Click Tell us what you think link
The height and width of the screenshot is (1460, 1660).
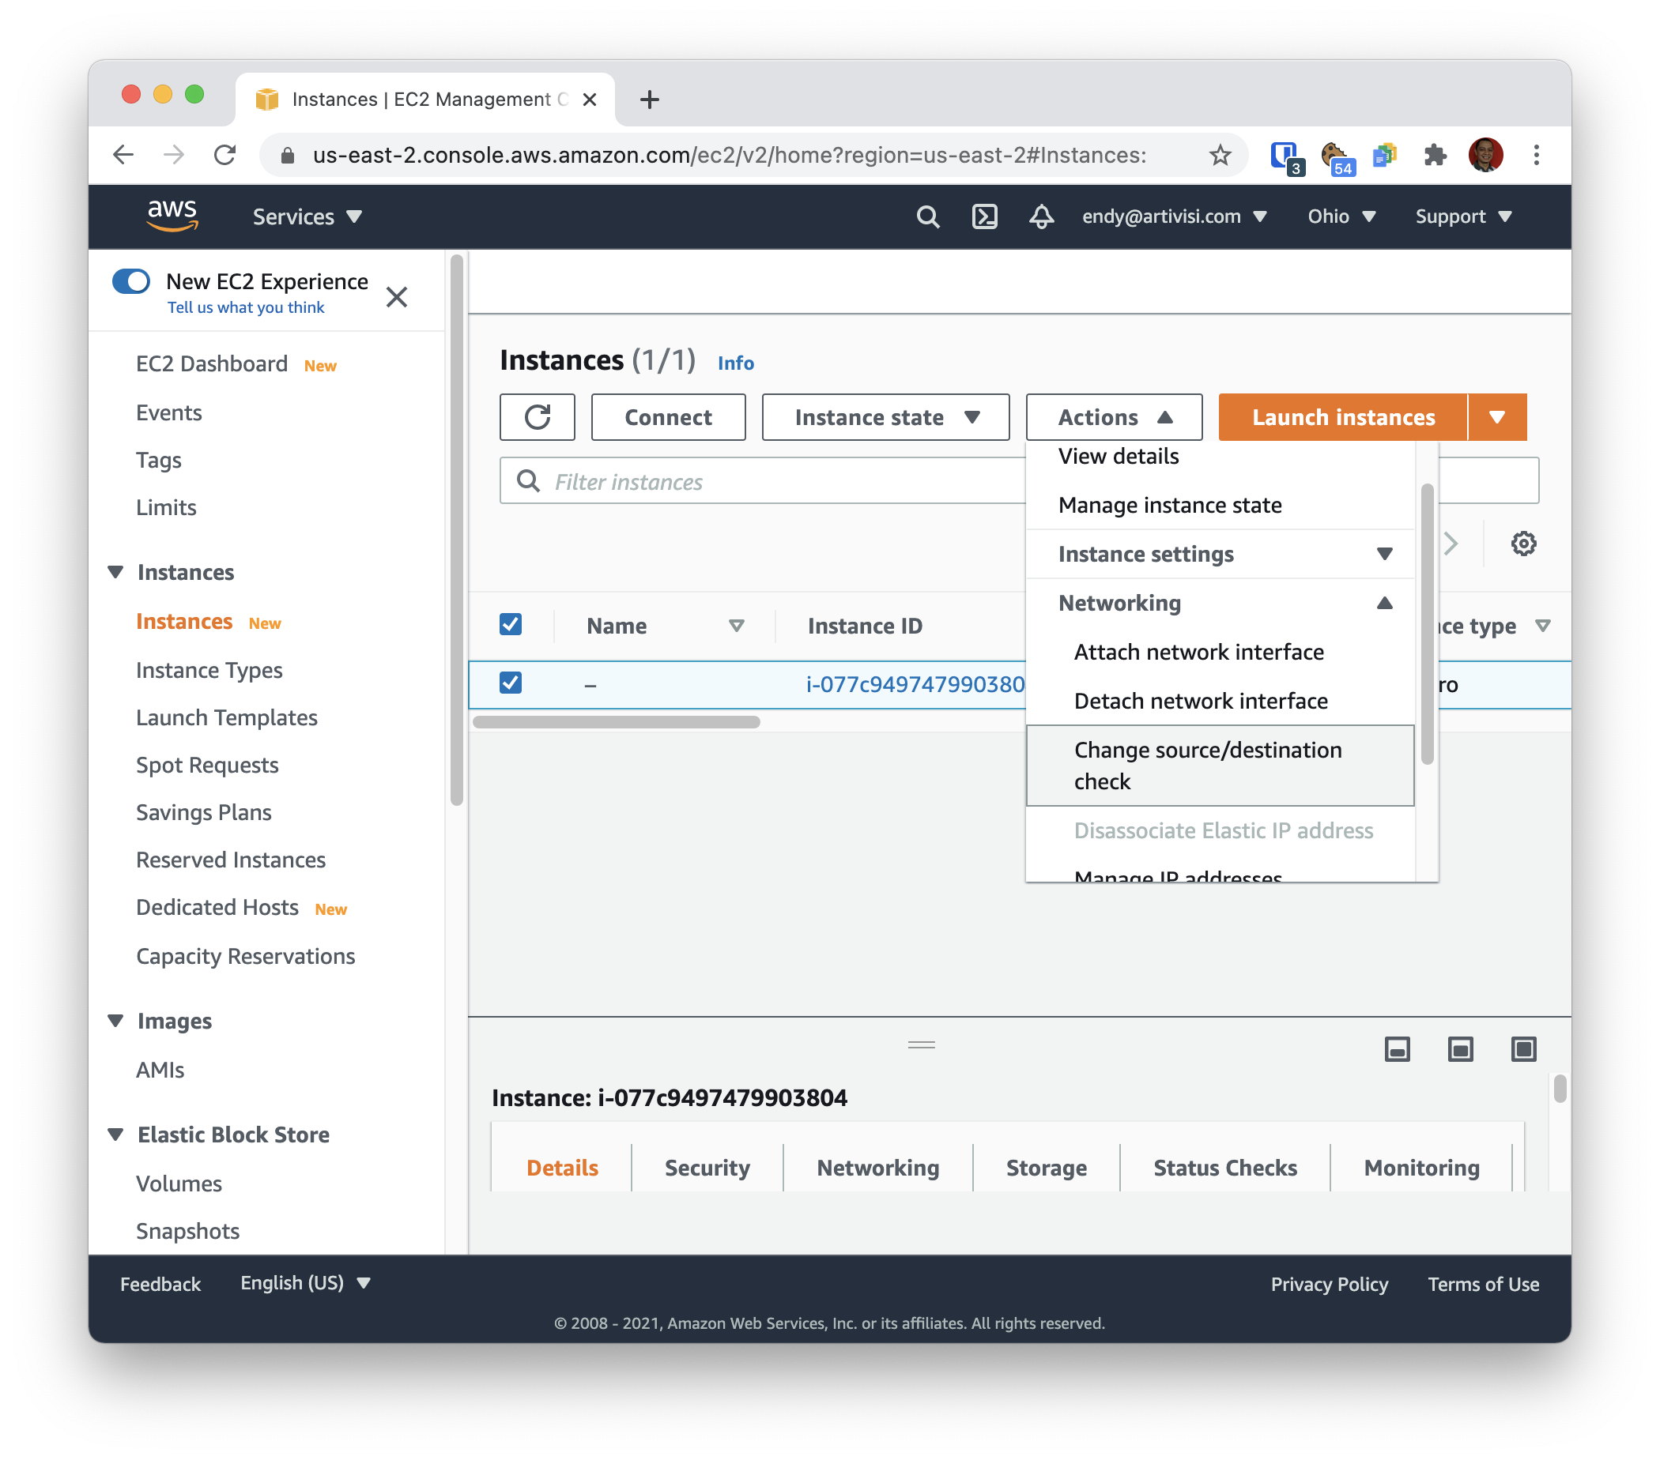(x=245, y=307)
